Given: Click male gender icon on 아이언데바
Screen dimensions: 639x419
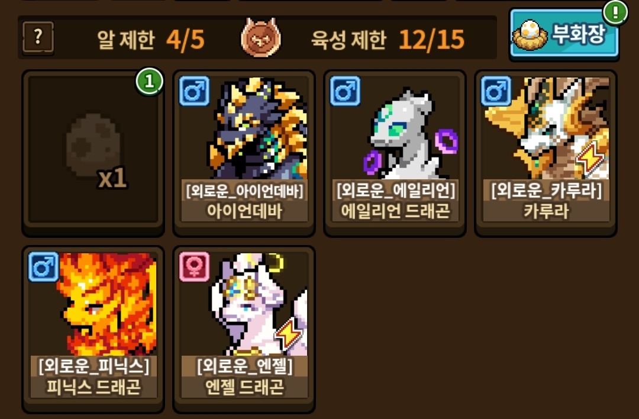Looking at the screenshot, I should tap(195, 91).
